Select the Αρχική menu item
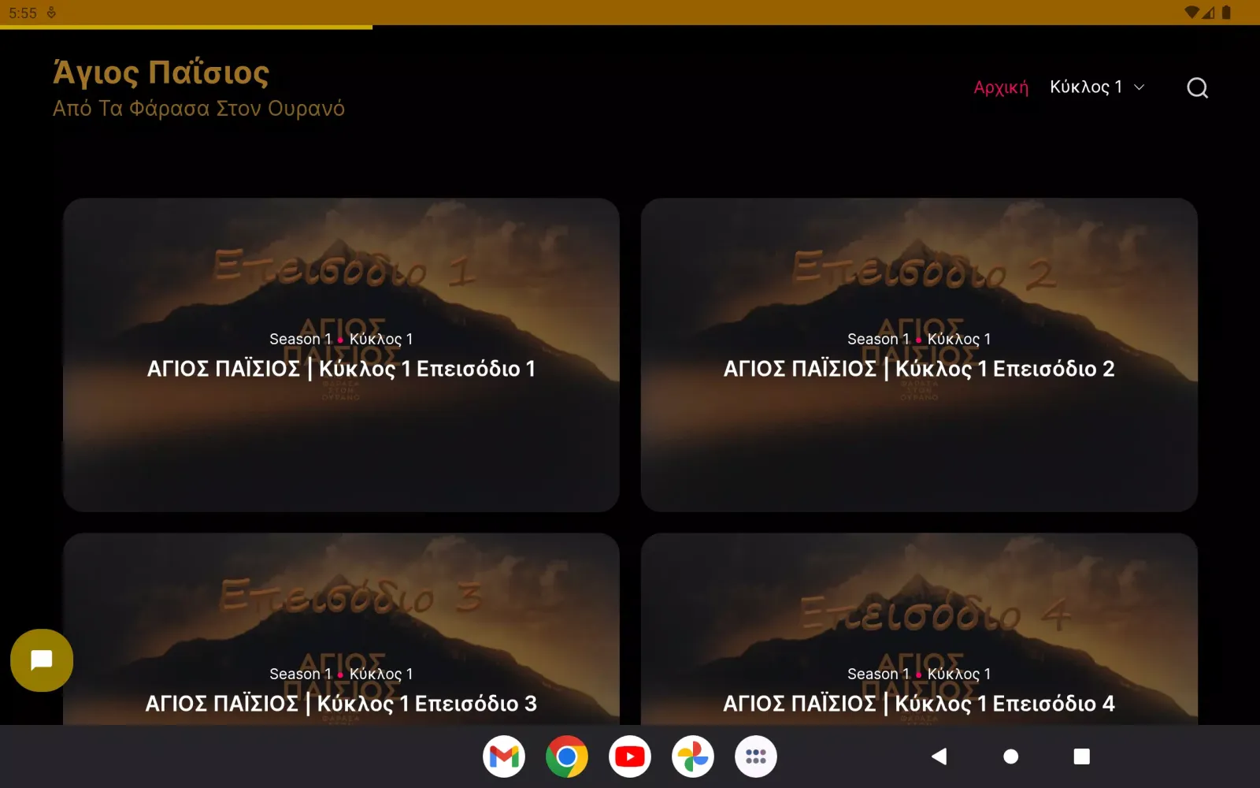1260x788 pixels. pos(1001,87)
